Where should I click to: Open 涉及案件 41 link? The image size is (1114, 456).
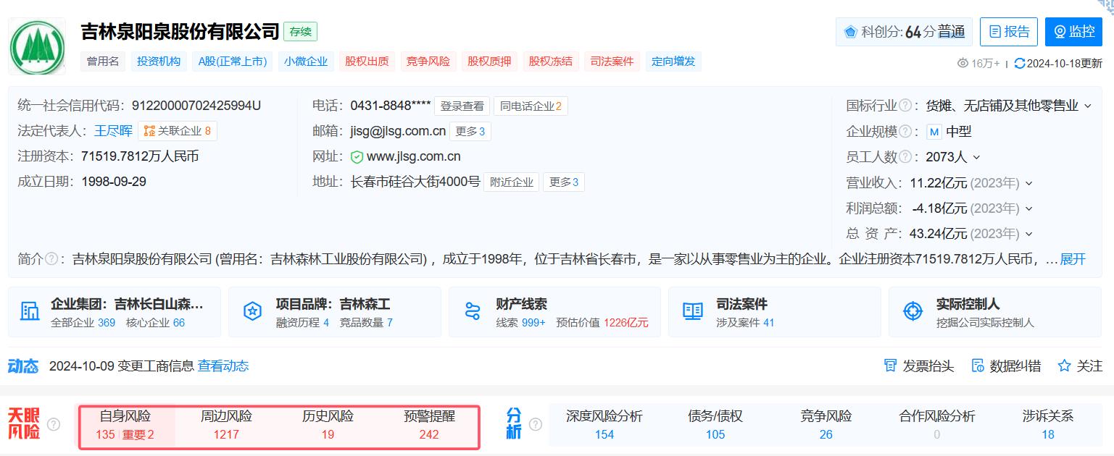(745, 323)
